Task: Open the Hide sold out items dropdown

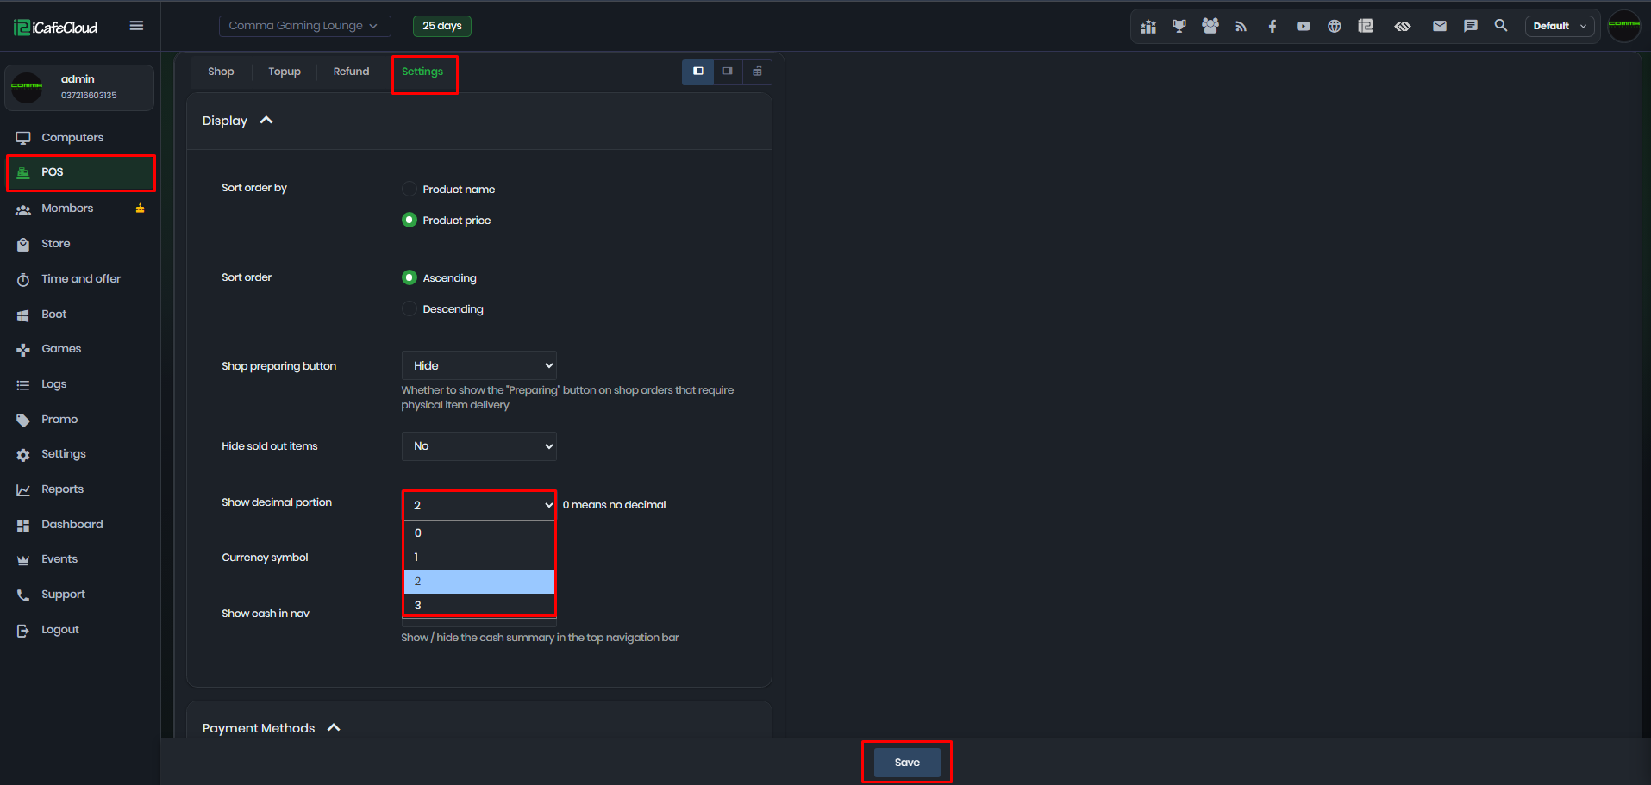Action: tap(479, 446)
